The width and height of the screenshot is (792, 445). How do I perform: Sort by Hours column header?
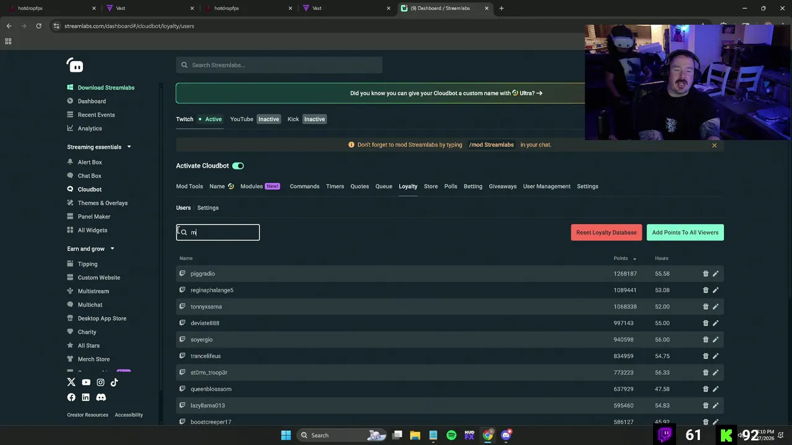click(x=661, y=259)
